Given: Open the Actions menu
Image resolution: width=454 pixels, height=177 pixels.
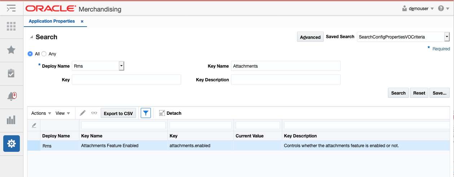Looking at the screenshot, I should point(41,113).
